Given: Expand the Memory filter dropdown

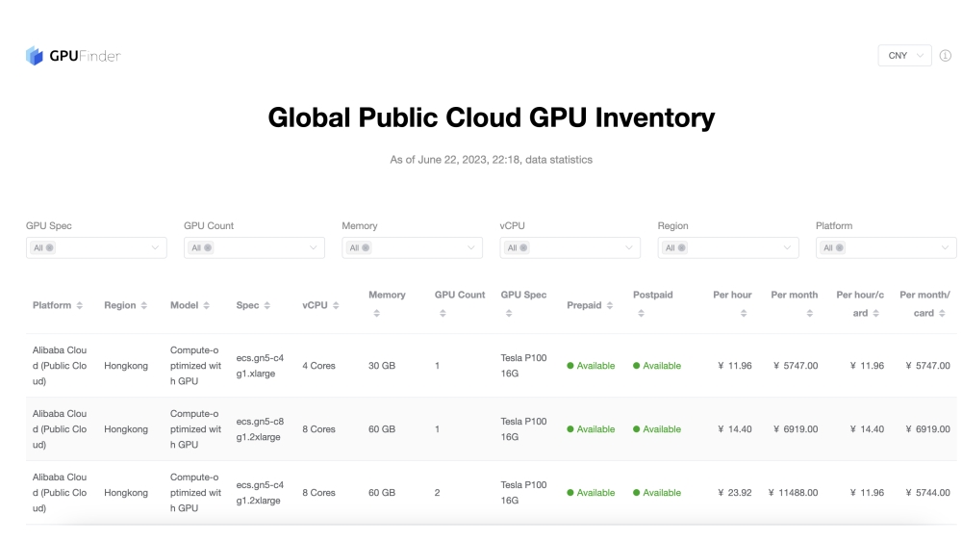Looking at the screenshot, I should click(413, 248).
